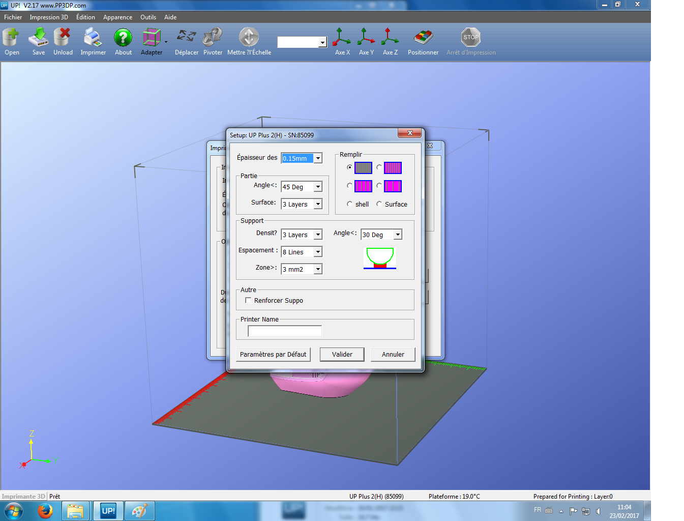This screenshot has height=521, width=684.
Task: Open the Support Densit 3 Layers dropdown
Action: 318,235
